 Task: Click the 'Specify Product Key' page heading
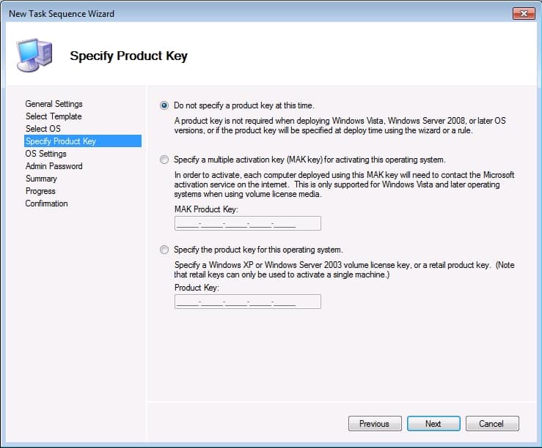click(128, 56)
